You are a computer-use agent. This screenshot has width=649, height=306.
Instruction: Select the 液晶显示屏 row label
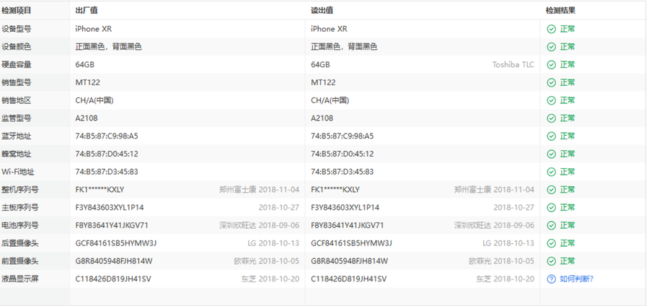point(20,279)
